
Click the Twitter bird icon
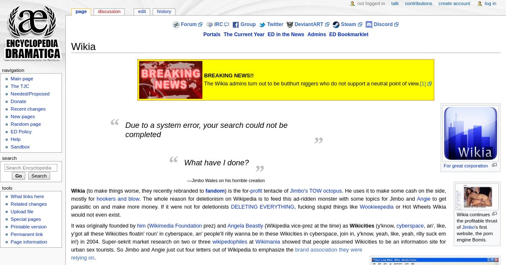(262, 25)
